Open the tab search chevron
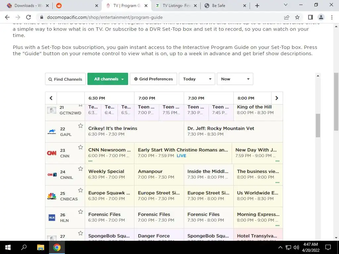 (x=286, y=5)
